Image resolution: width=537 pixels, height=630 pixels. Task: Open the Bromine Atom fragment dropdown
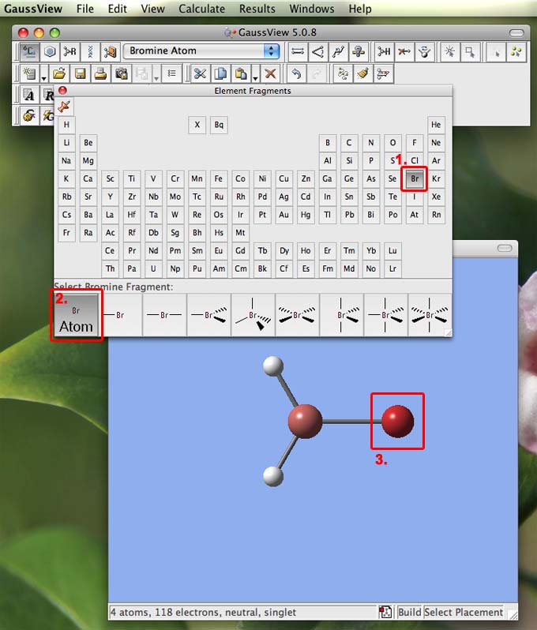point(272,51)
